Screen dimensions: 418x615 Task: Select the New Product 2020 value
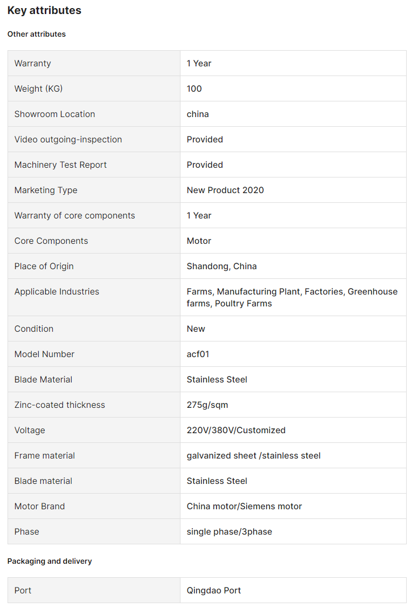225,190
